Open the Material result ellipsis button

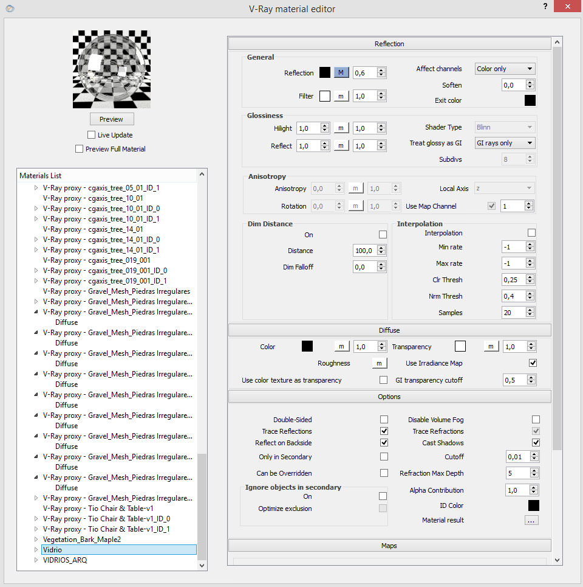(531, 520)
